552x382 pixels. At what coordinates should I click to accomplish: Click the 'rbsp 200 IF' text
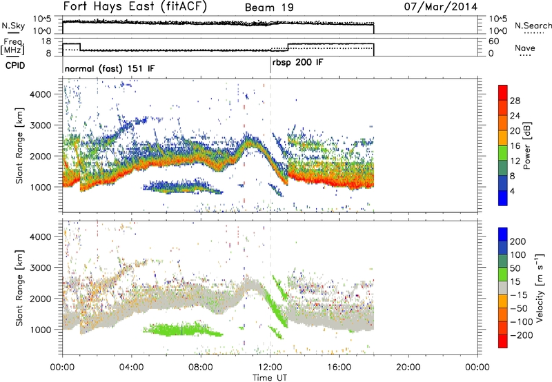point(297,63)
